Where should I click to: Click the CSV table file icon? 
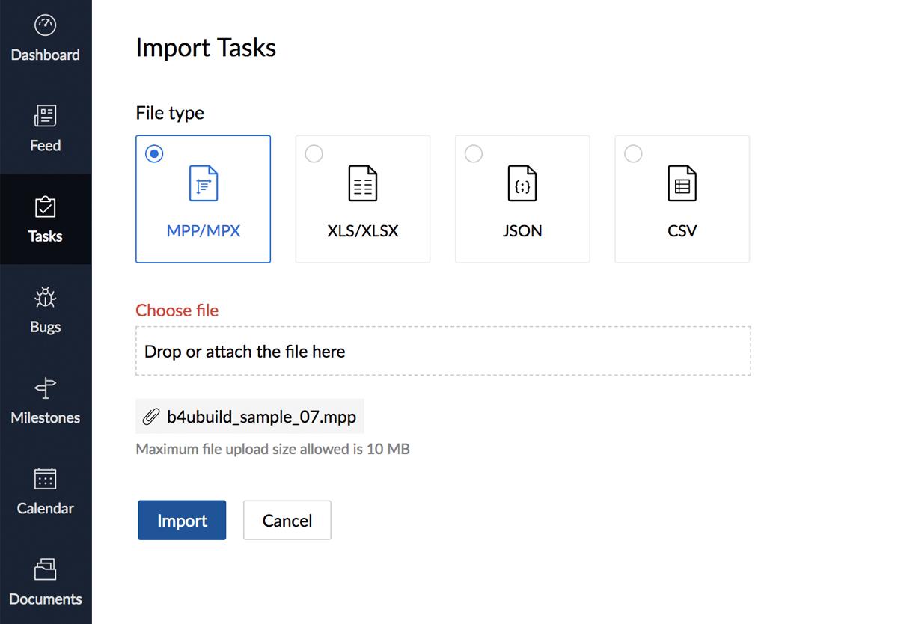[x=682, y=183]
